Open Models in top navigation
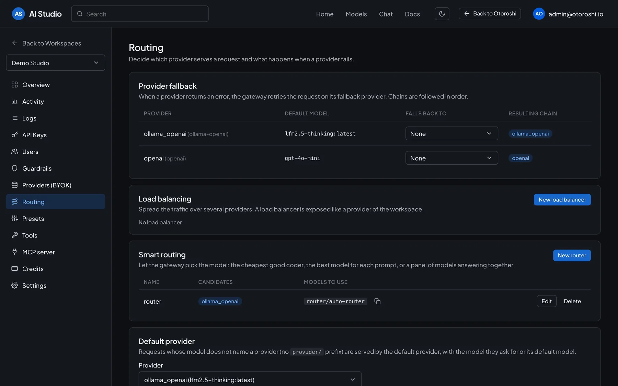The image size is (618, 386). point(356,14)
